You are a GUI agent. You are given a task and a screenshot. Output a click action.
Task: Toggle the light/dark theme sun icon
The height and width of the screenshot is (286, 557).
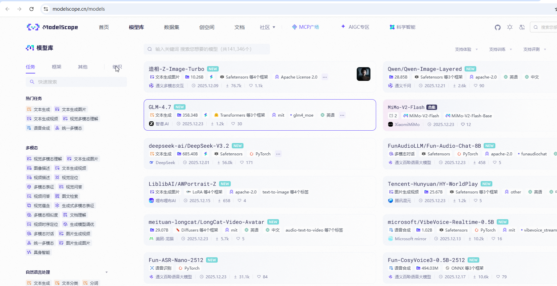(x=510, y=27)
